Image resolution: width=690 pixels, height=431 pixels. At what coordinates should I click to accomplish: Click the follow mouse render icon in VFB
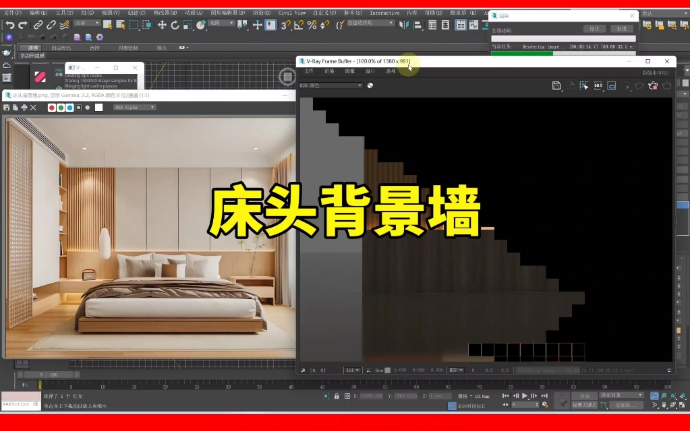point(584,86)
